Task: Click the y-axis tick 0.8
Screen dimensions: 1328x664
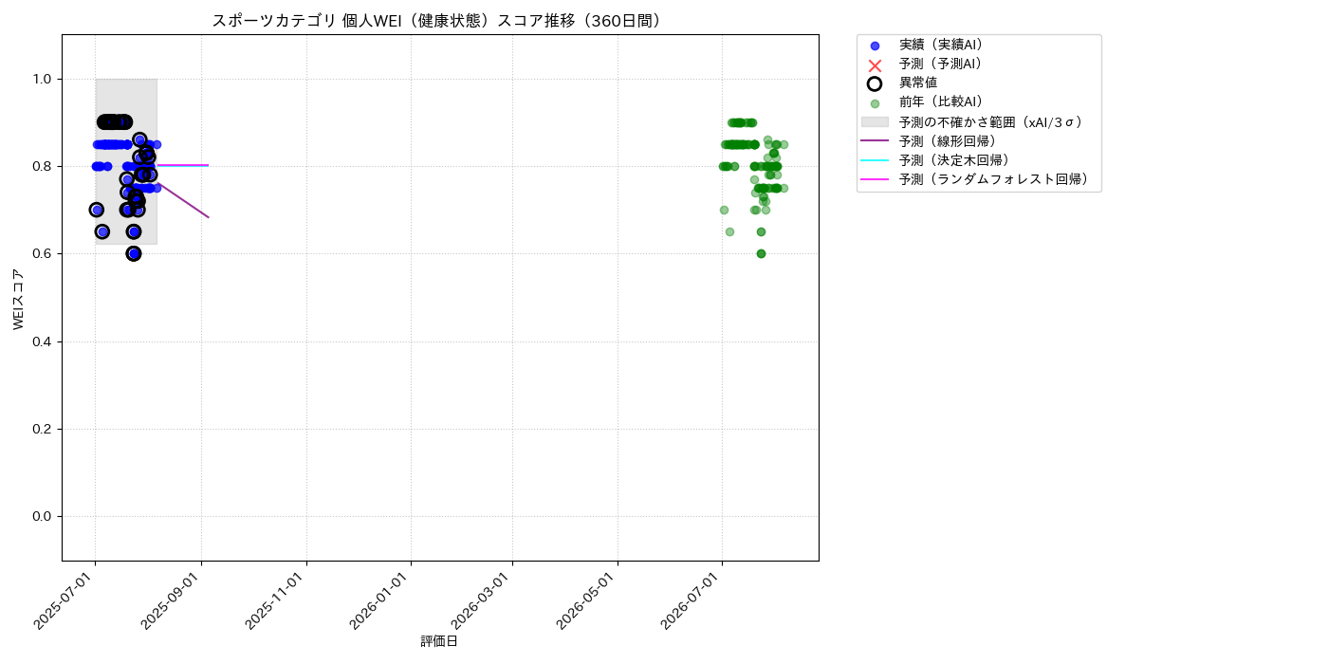Action: click(x=42, y=166)
